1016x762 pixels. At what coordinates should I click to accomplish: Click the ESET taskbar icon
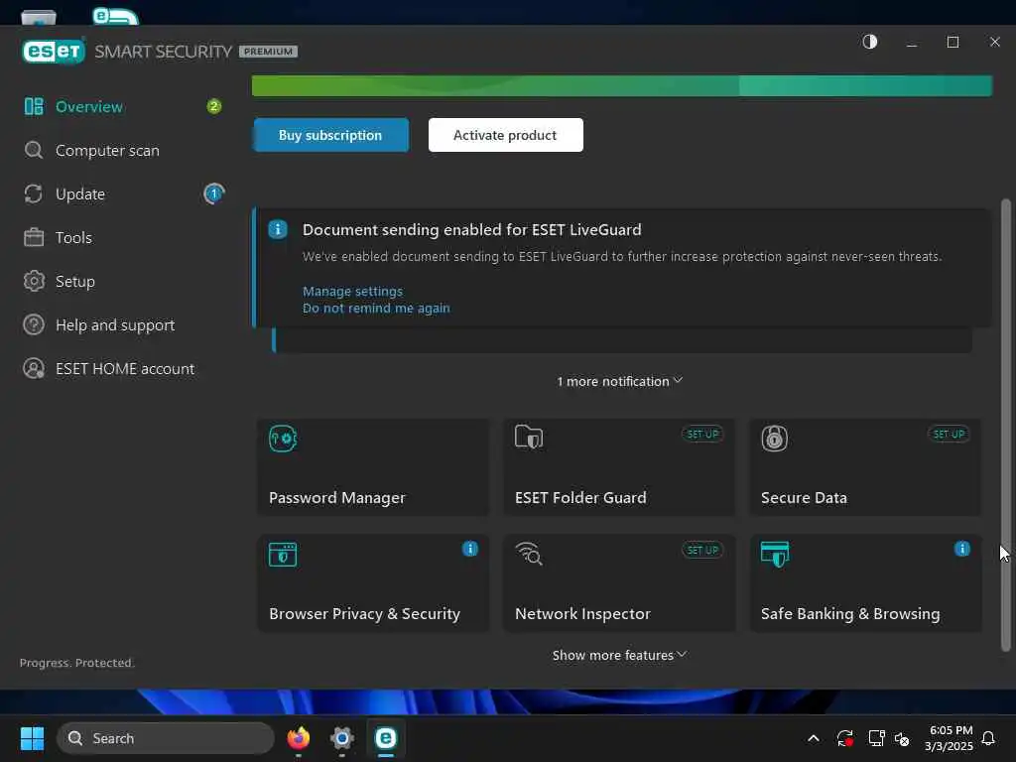coord(386,738)
